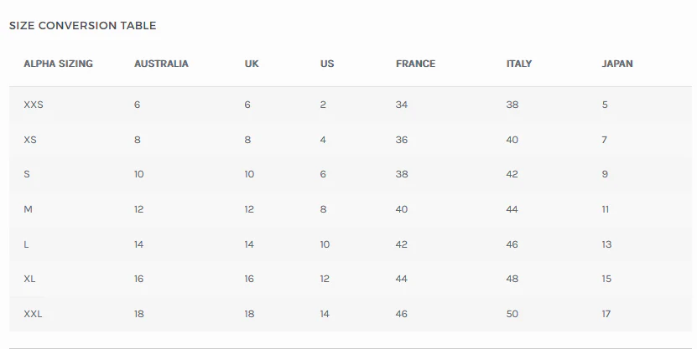Image resolution: width=697 pixels, height=349 pixels.
Task: Select the XXS size row label
Action: point(34,105)
